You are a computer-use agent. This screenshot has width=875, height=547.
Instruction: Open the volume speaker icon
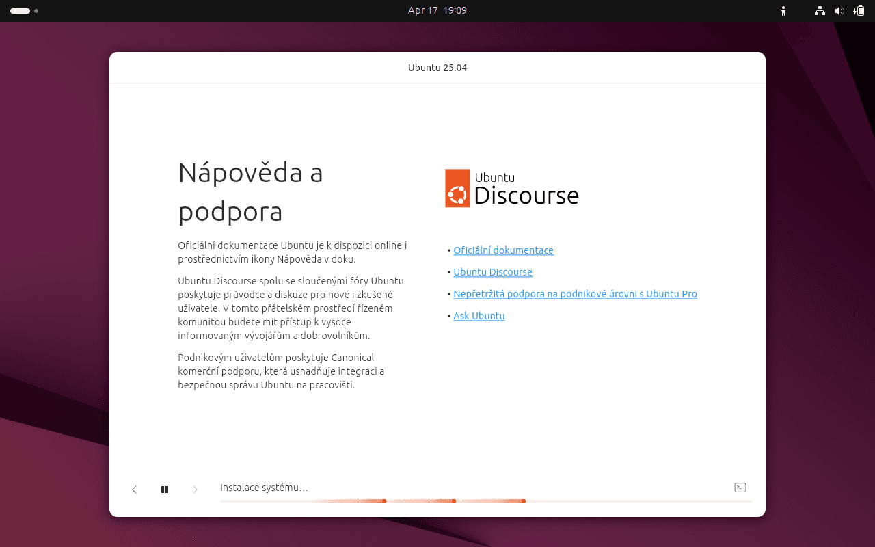[839, 11]
